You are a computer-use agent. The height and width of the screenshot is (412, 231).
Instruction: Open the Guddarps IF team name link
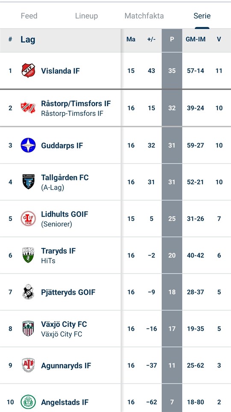point(62,145)
